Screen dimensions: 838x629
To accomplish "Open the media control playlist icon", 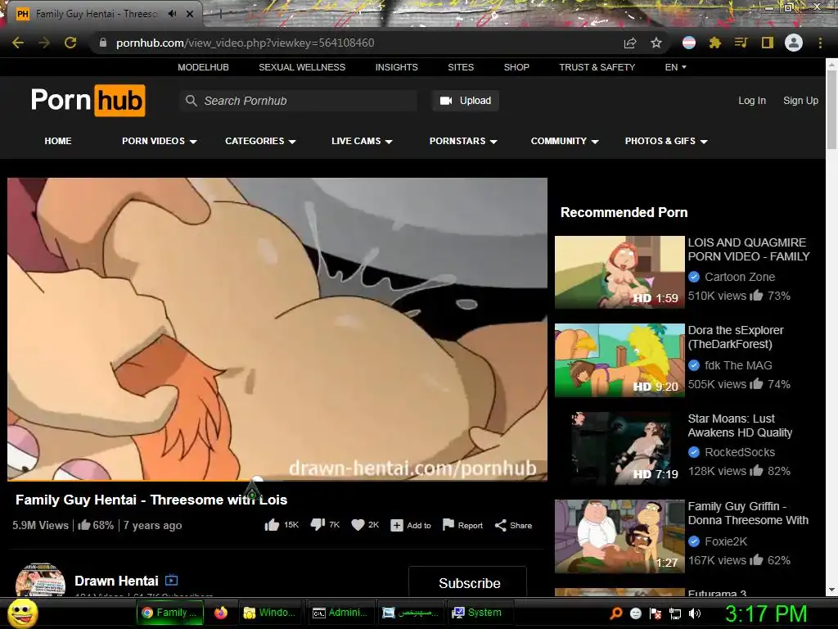I will coord(741,43).
